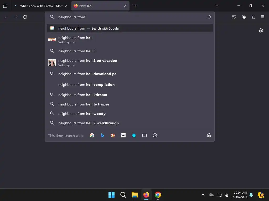Viewport: 269px width, 201px height.
Task: Select suggestion 'neighbours from hell 3'
Action: [x=130, y=51]
